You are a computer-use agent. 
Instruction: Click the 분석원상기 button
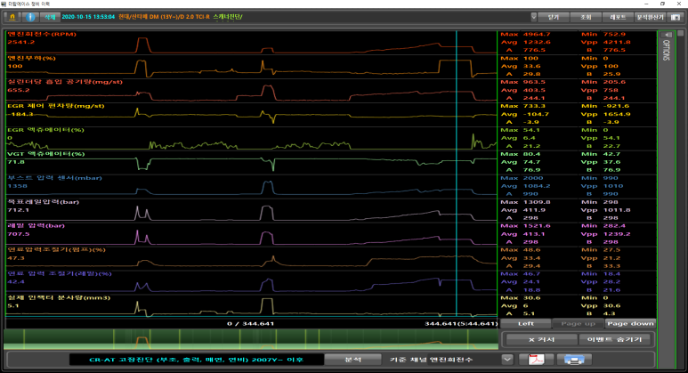(x=651, y=17)
